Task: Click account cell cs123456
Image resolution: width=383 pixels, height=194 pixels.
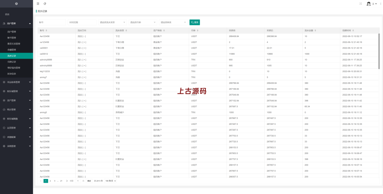Action: point(45,42)
